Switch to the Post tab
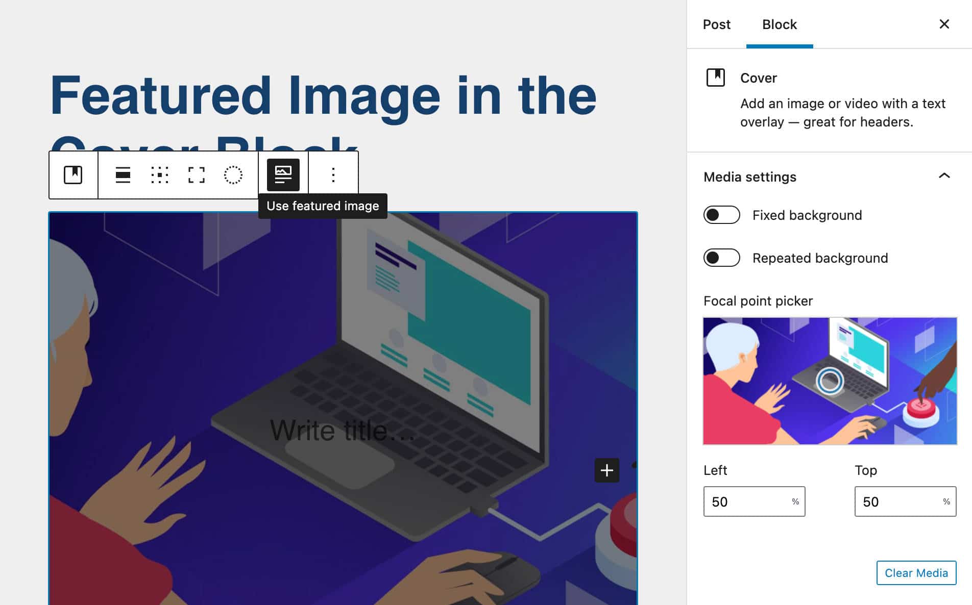The image size is (972, 605). [717, 24]
